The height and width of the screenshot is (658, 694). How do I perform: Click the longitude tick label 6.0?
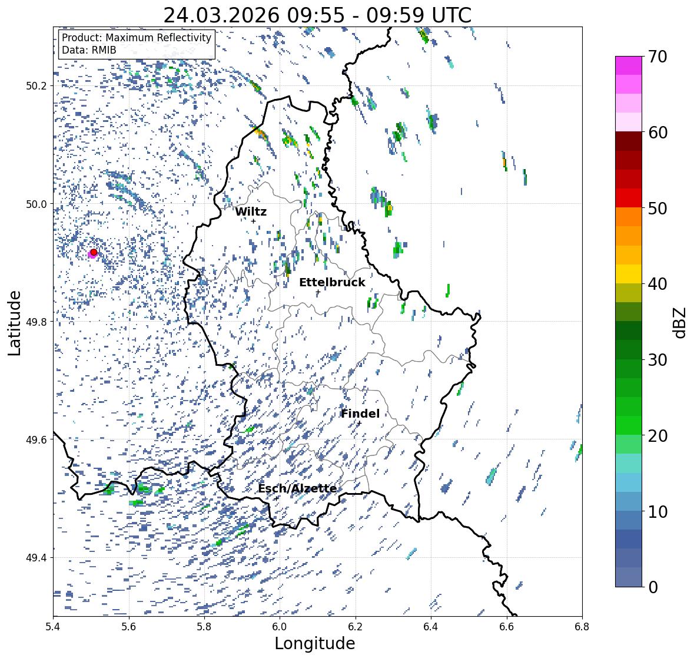click(280, 627)
